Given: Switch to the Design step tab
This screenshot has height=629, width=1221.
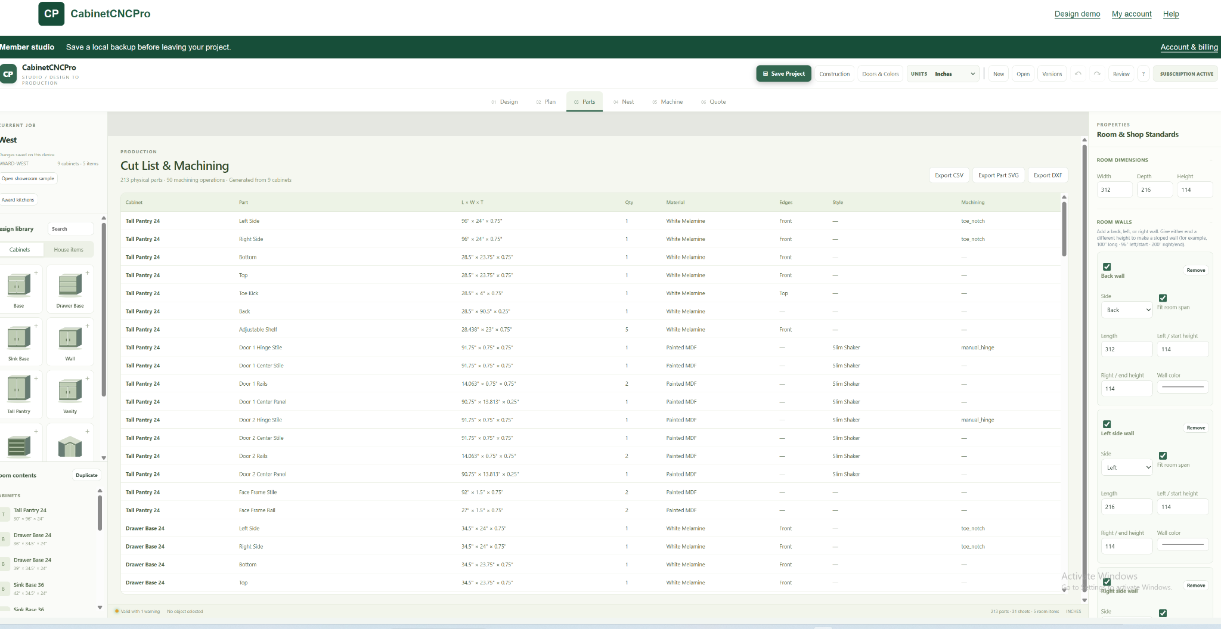Looking at the screenshot, I should [x=504, y=102].
